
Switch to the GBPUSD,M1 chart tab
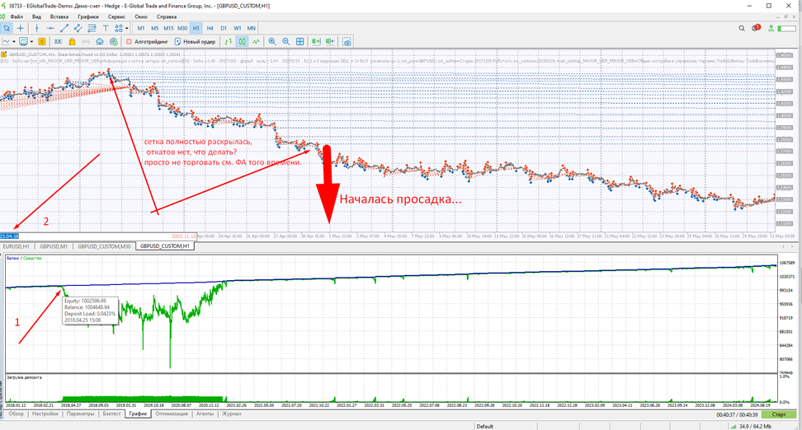click(x=54, y=246)
